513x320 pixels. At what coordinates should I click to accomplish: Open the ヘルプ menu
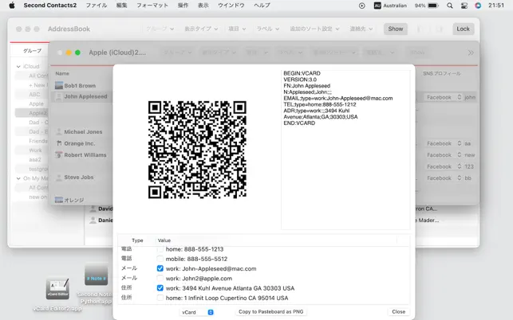[x=262, y=6]
